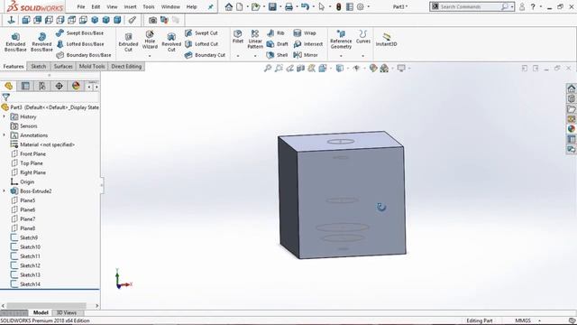Click Swept Boss/Base feature
577x325 pixels.
pos(80,32)
